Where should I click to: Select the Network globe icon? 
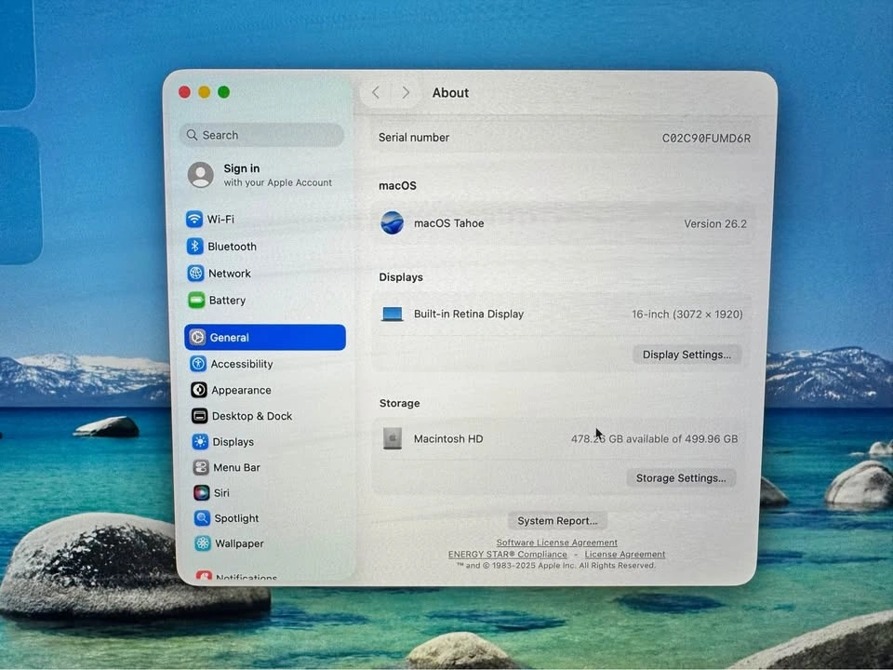(x=195, y=274)
